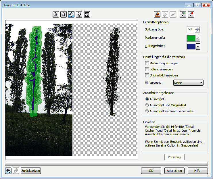Select 'Ausschnitt und Originalbild' radio button

point(147,105)
